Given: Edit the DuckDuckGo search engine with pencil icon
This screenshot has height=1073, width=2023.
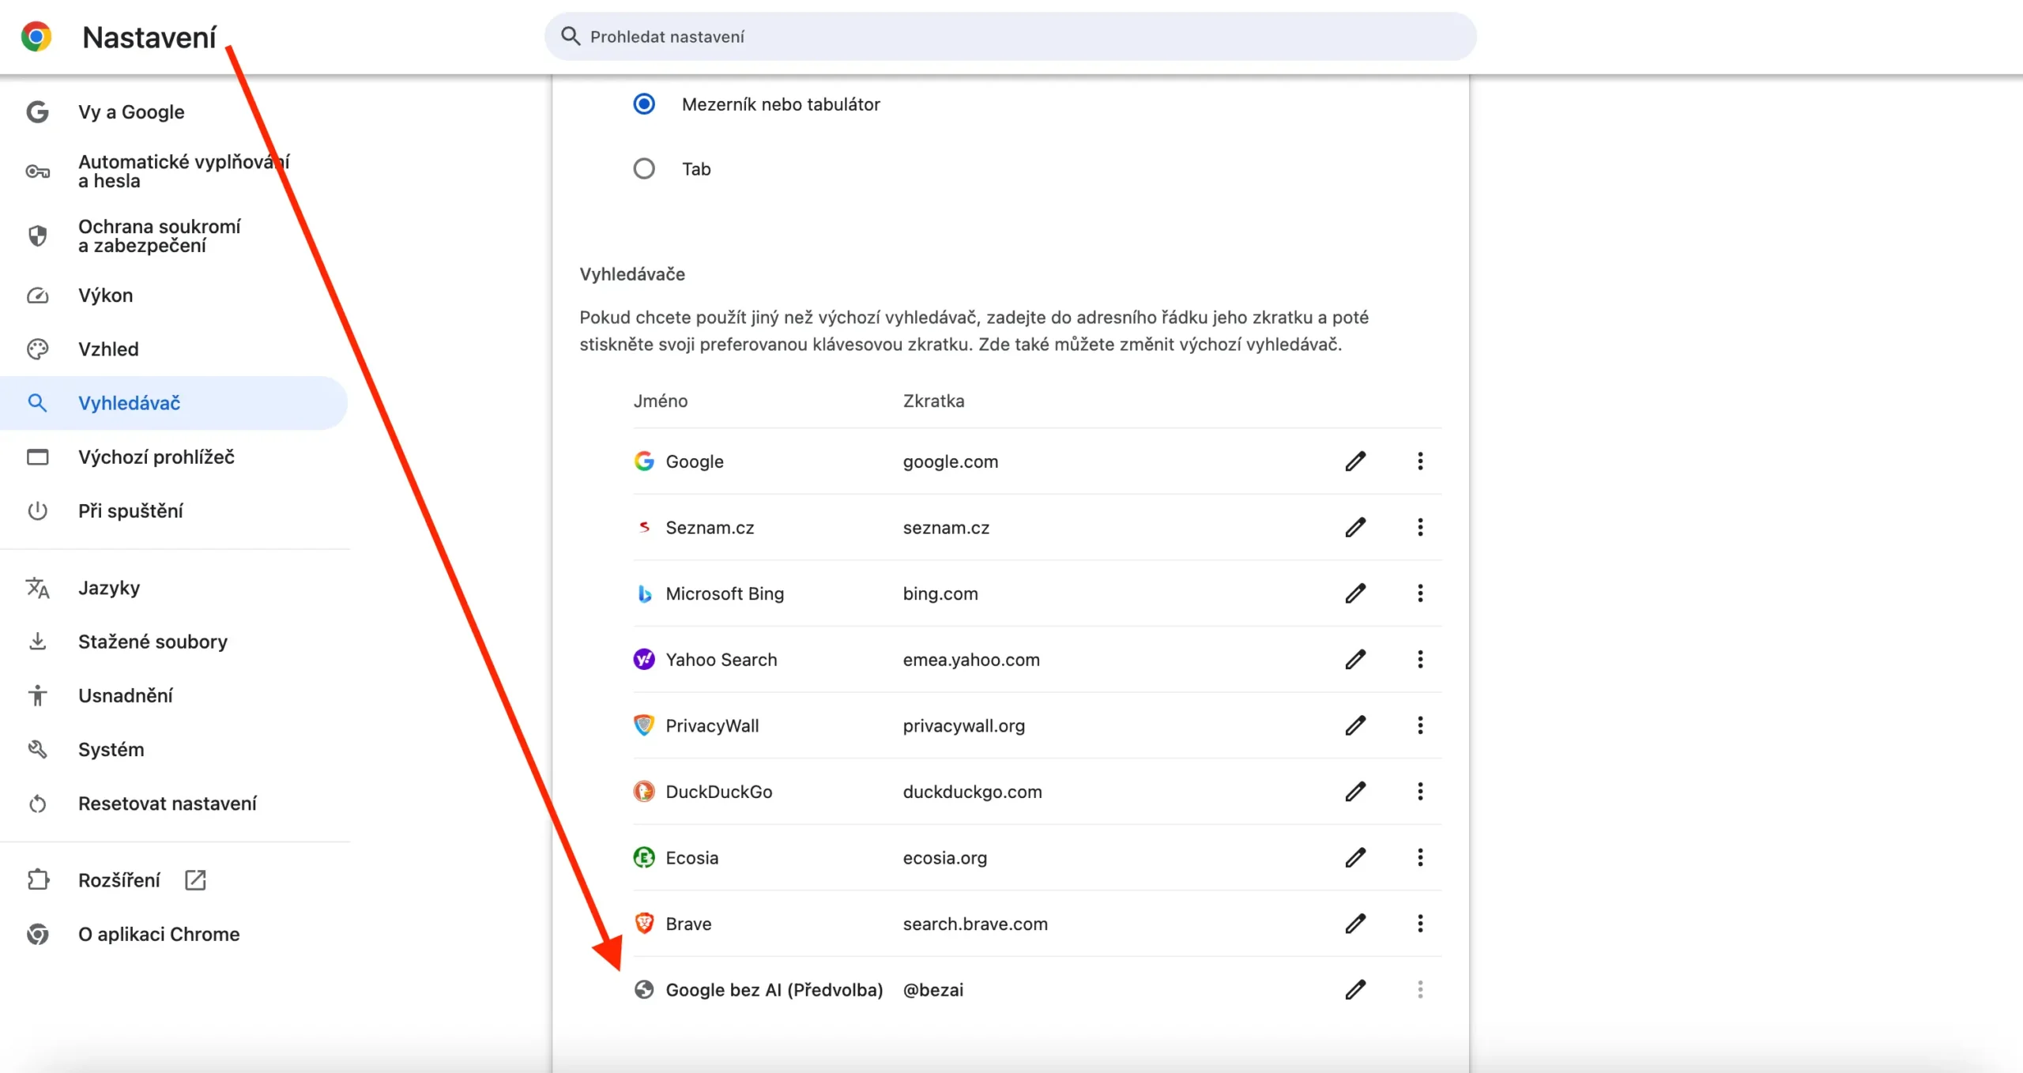Looking at the screenshot, I should pos(1354,792).
